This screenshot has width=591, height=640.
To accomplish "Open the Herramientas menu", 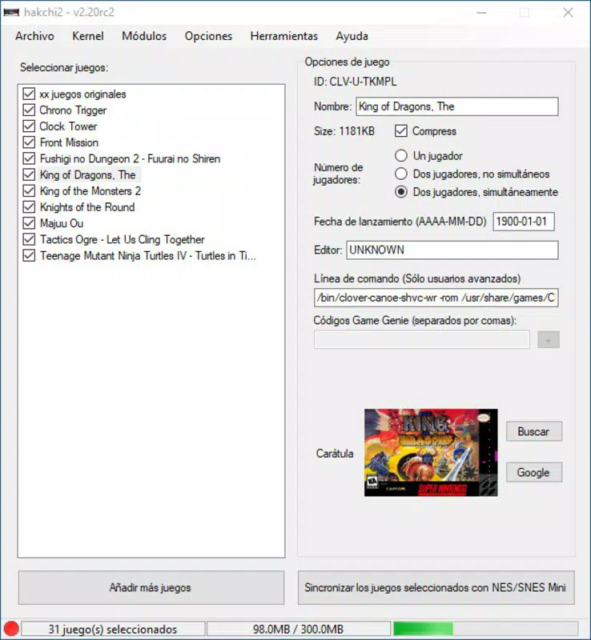I will click(x=284, y=36).
